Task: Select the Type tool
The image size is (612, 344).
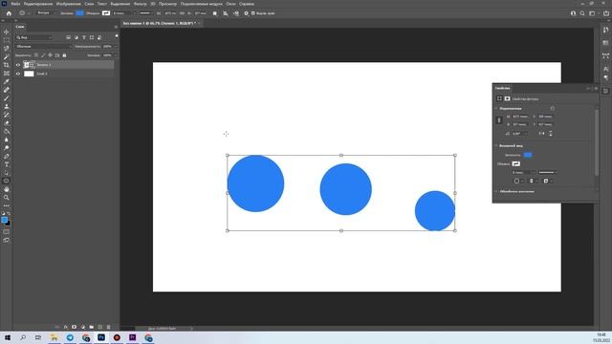Action: [7, 164]
